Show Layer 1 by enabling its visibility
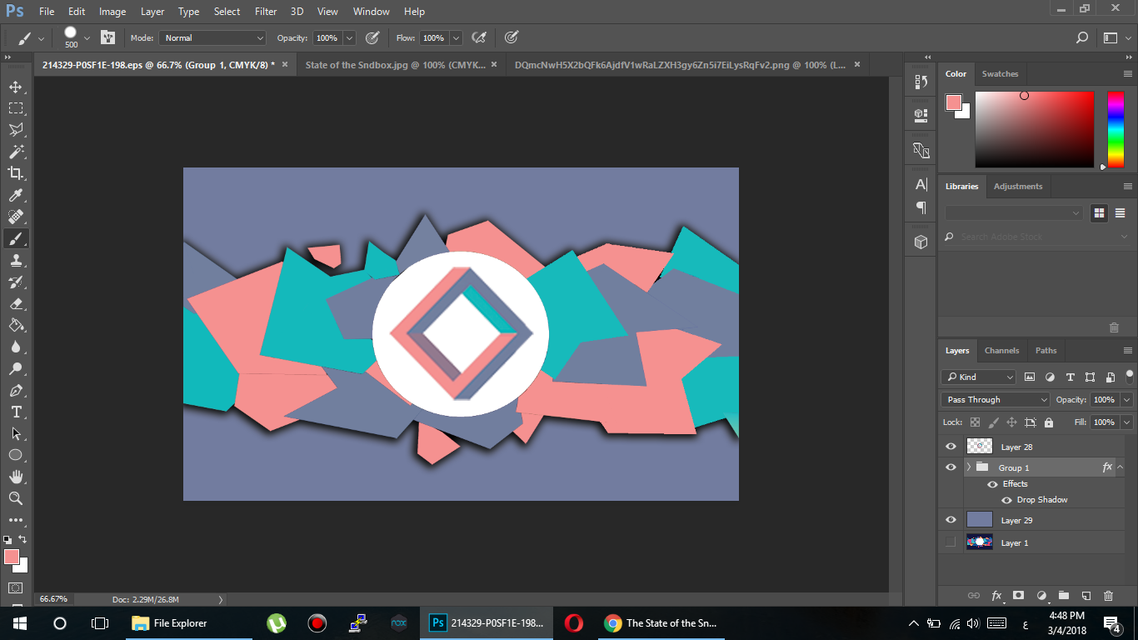Viewport: 1138px width, 640px height. pos(951,542)
